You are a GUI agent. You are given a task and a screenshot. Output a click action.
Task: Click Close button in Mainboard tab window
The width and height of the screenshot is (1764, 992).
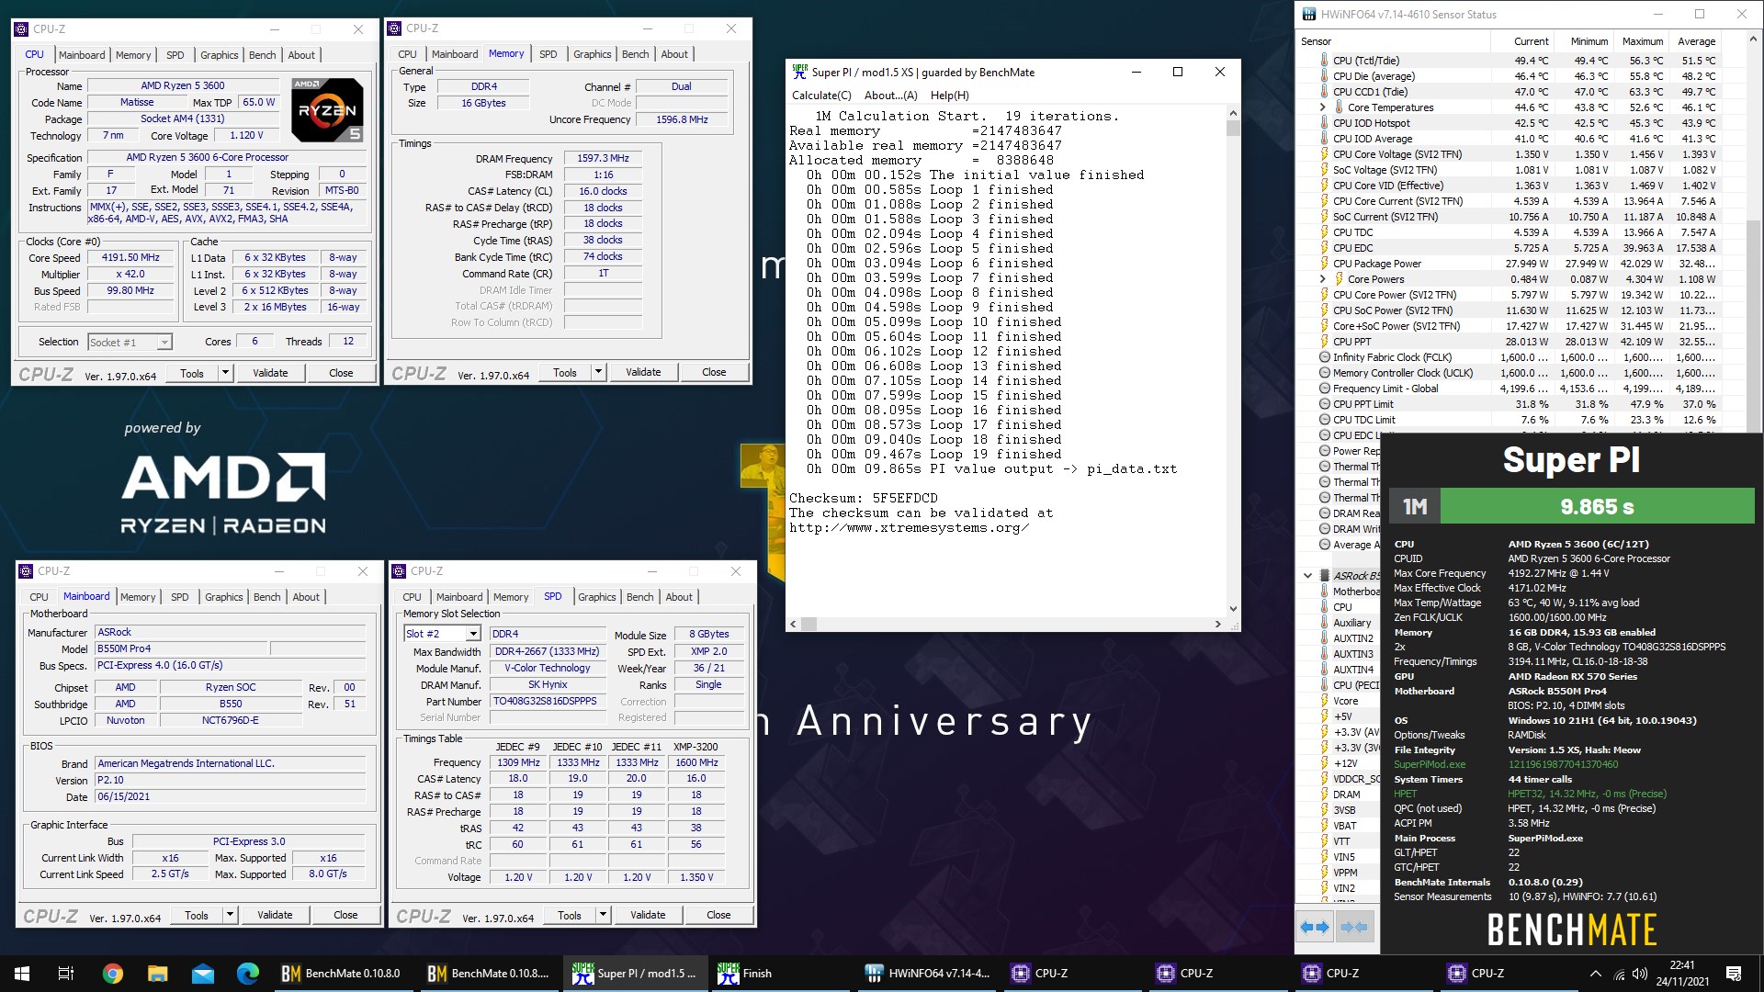click(x=345, y=915)
